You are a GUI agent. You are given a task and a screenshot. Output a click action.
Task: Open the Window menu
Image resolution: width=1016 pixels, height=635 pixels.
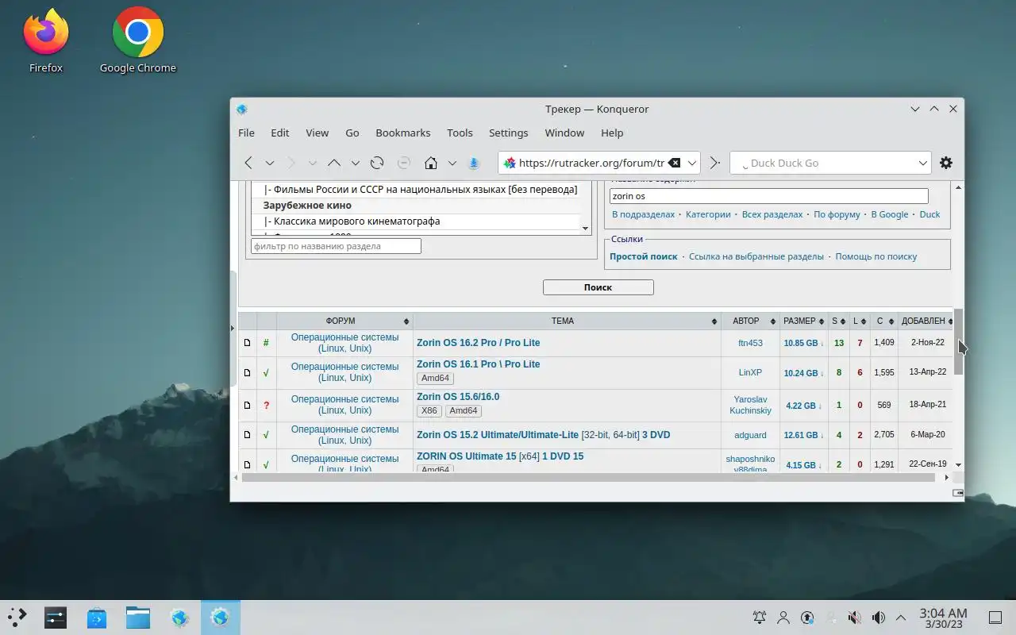point(564,133)
